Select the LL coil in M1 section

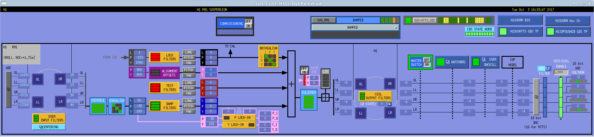point(361,113)
